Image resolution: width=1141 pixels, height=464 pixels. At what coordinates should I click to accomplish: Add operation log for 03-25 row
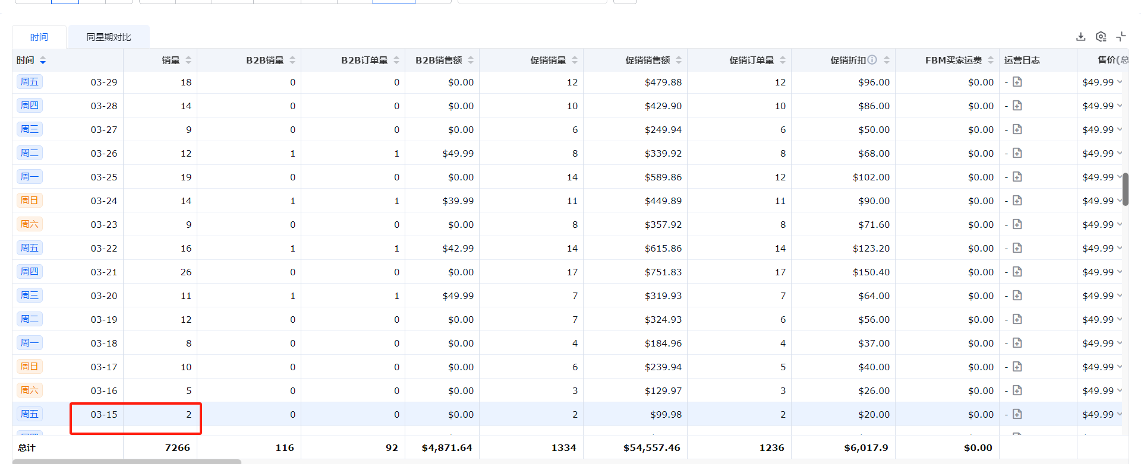pos(1017,177)
